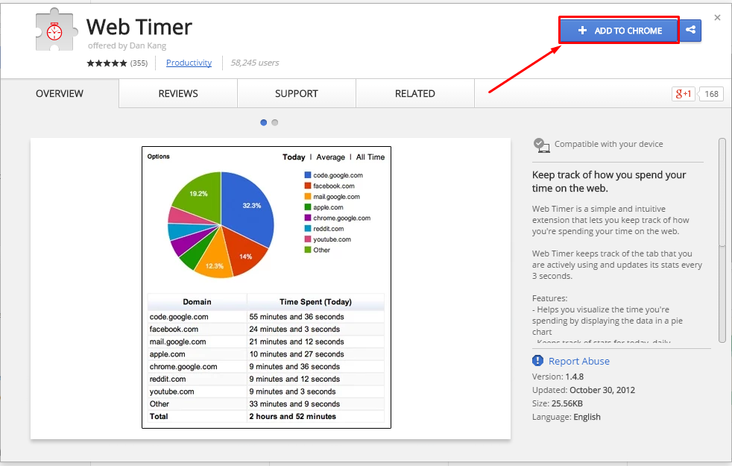Click 'Keep track of how you spend' heading
This screenshot has height=466, width=732.
(x=609, y=181)
